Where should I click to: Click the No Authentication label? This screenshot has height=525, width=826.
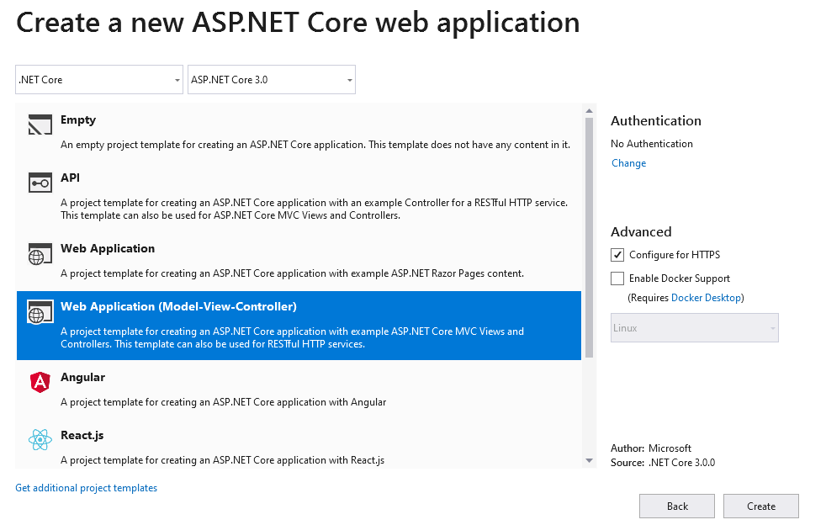(x=652, y=143)
